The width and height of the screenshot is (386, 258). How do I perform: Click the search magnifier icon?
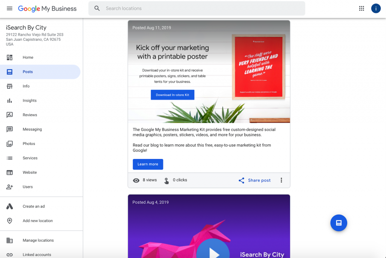tap(97, 8)
